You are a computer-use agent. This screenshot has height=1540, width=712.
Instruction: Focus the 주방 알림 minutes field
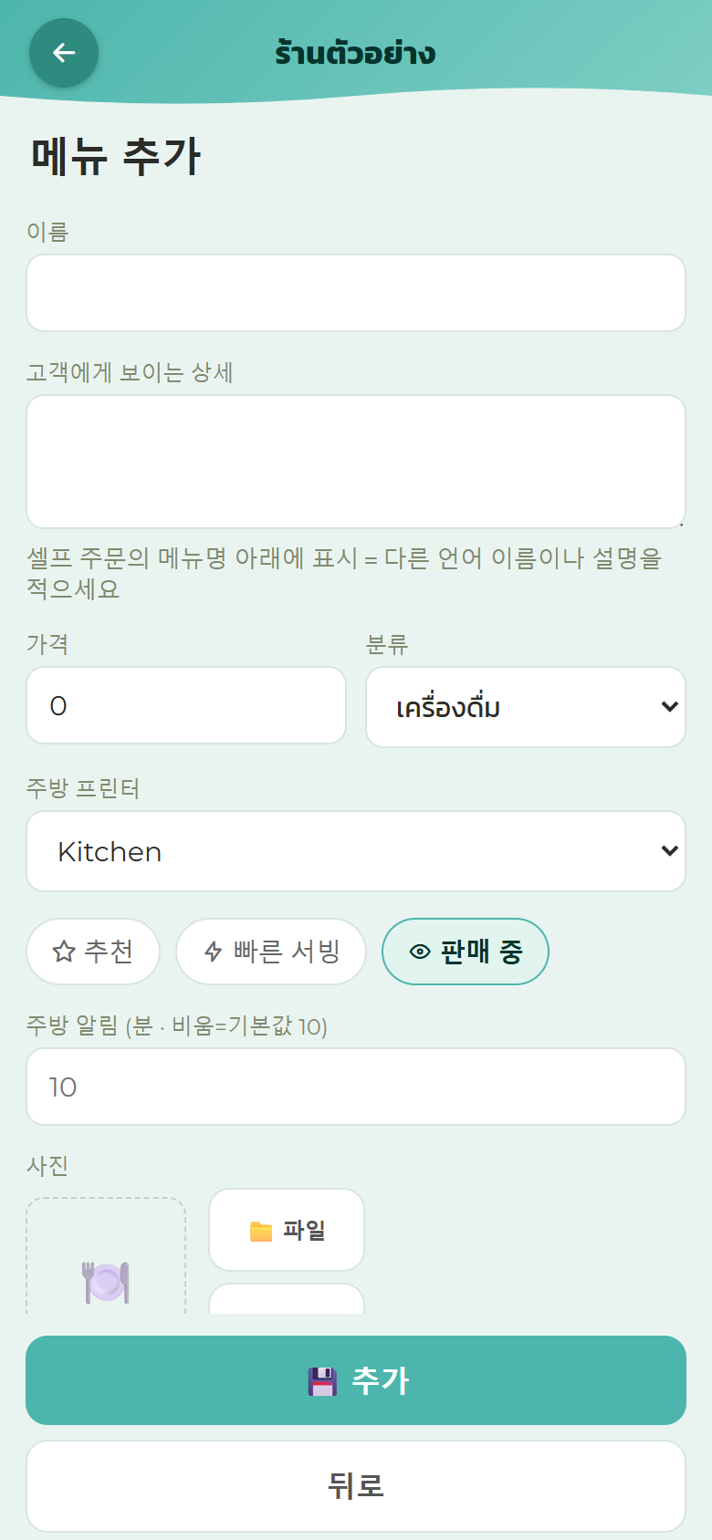point(356,1087)
